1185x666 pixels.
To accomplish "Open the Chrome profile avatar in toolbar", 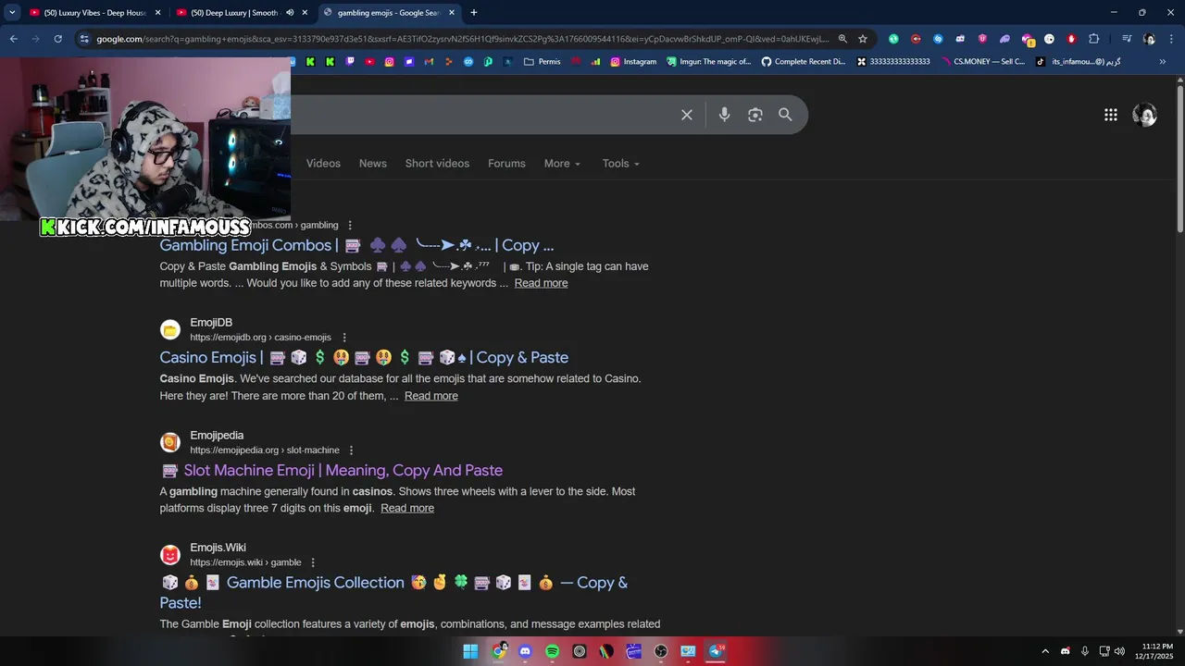I will [1149, 39].
